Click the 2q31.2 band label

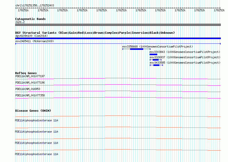pos(20,22)
